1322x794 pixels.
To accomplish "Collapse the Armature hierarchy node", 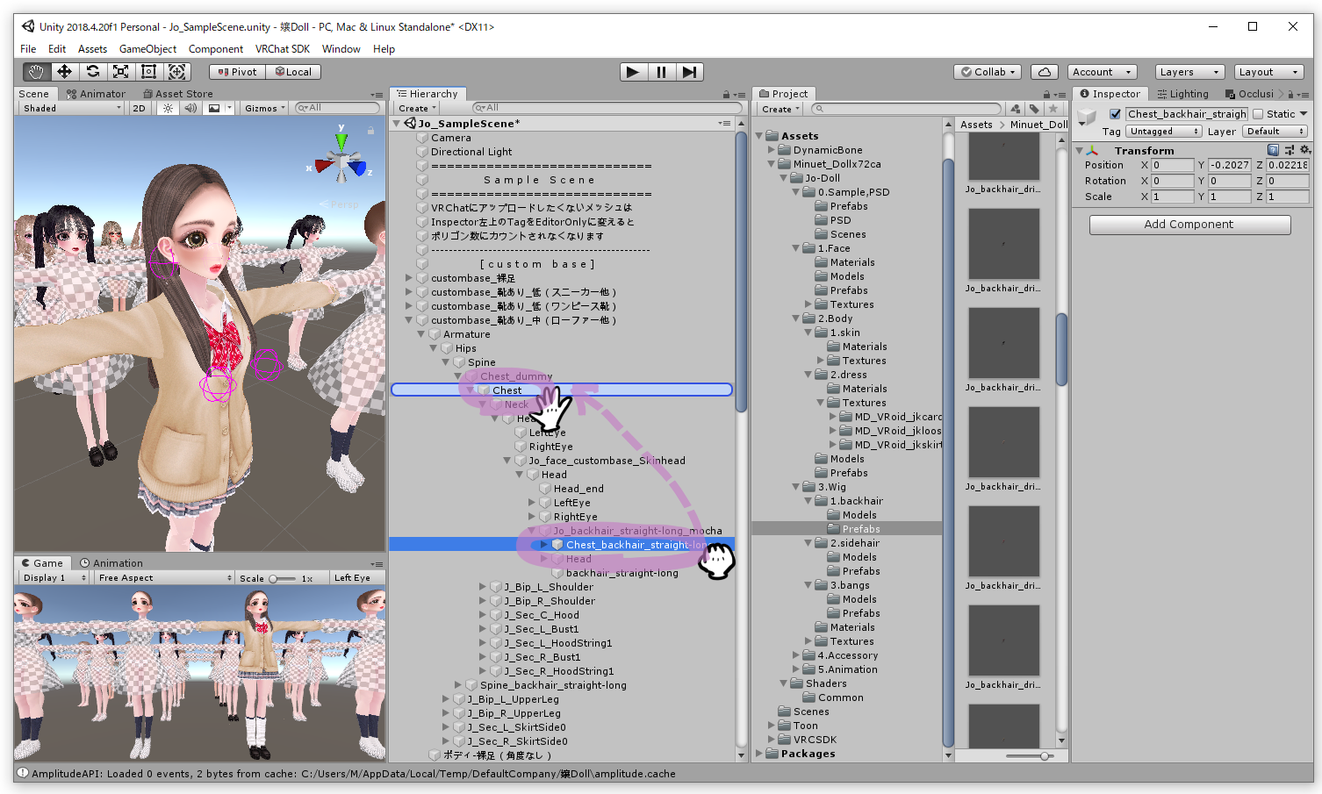I will [x=420, y=334].
